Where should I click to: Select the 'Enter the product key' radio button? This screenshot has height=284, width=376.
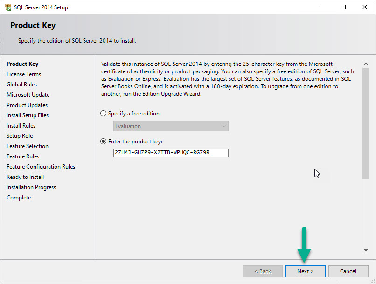tap(104, 142)
